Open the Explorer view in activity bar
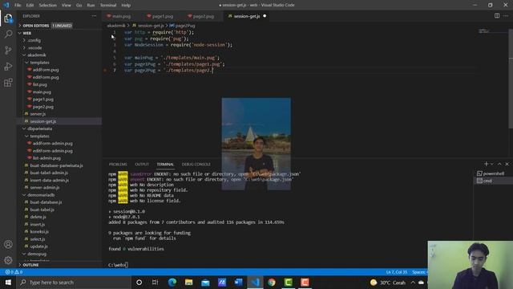Viewport: 513px width, 289px height. tap(8, 18)
